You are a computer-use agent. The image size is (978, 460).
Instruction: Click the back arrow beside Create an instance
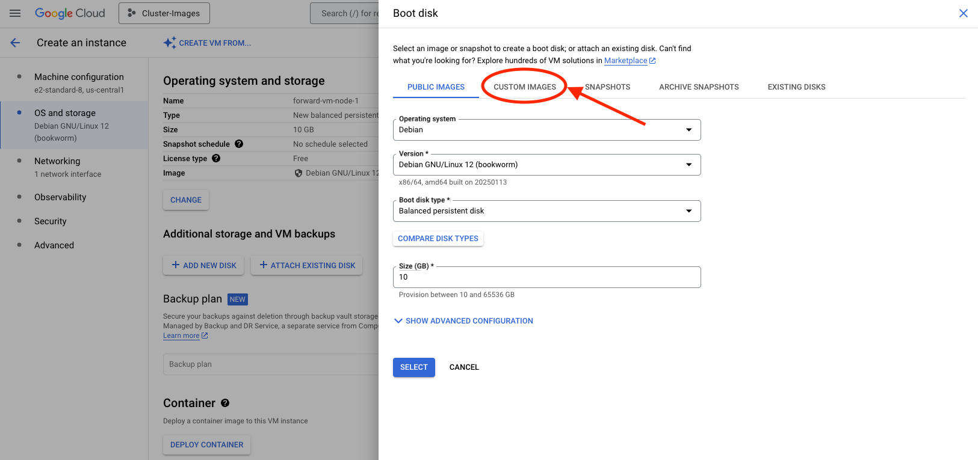[x=16, y=43]
